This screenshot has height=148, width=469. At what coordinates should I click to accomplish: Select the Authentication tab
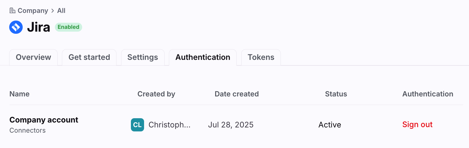tap(203, 57)
